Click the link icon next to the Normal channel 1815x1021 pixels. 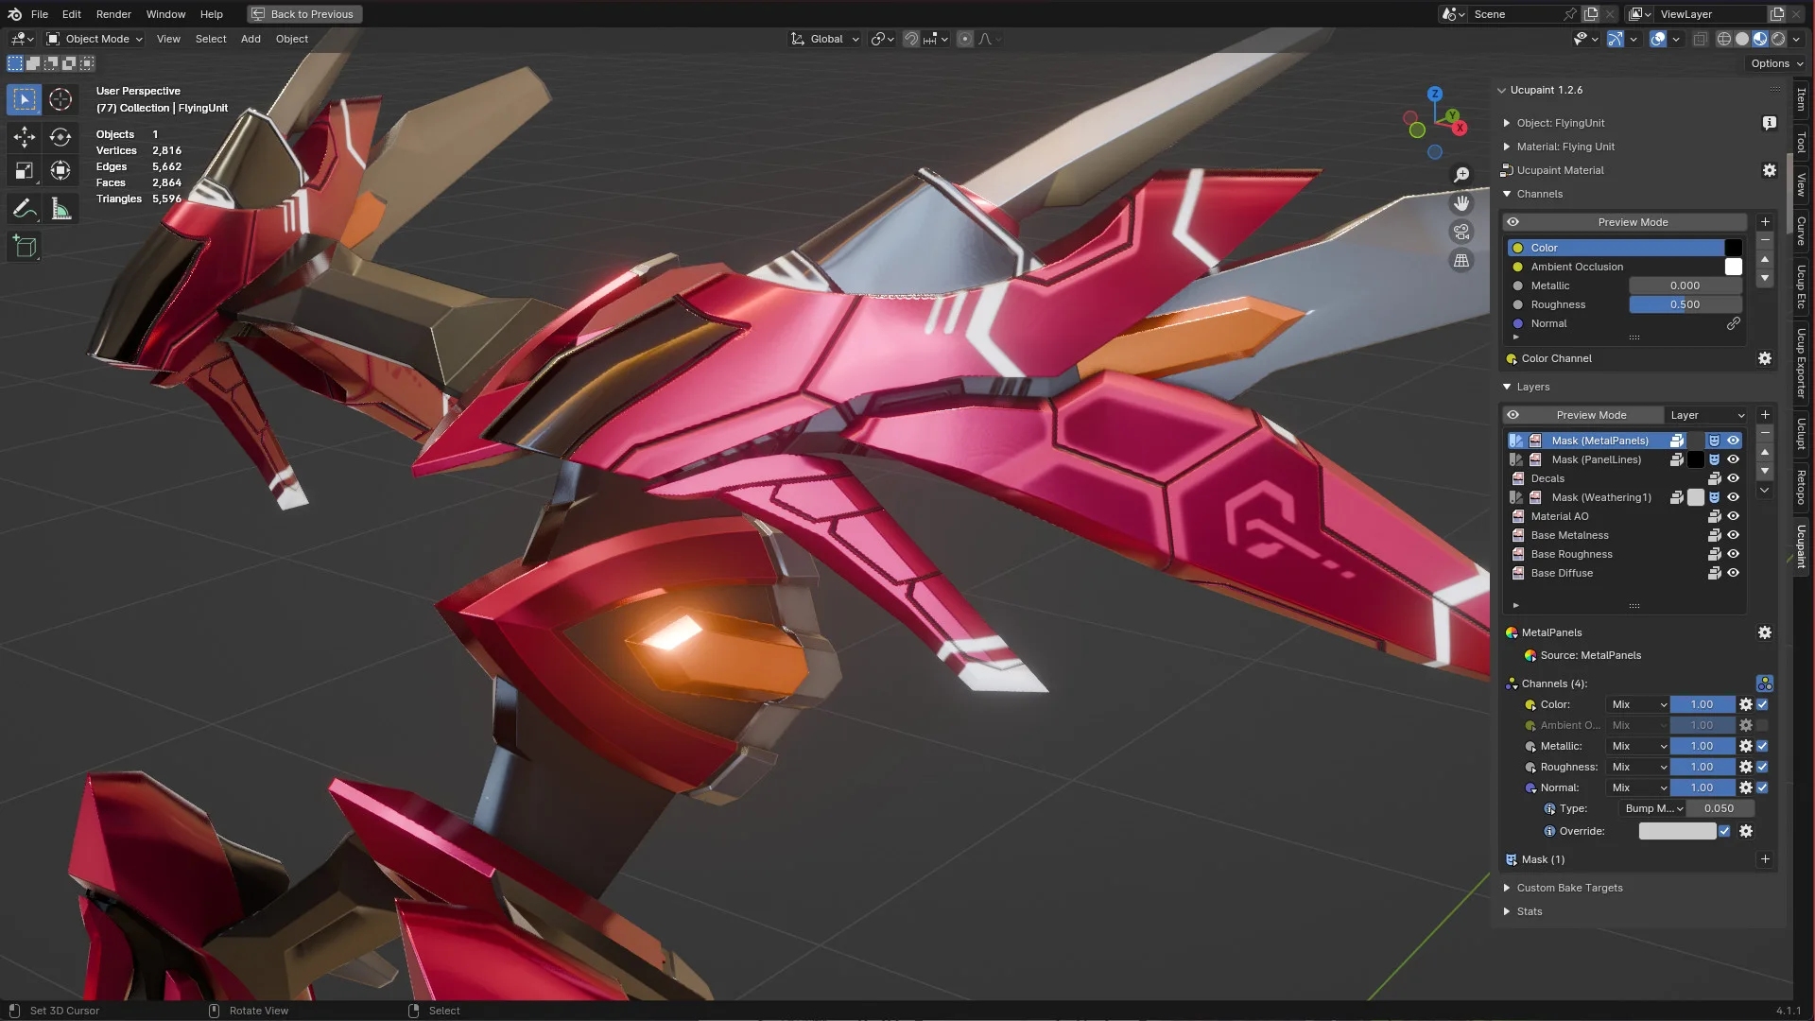(1735, 323)
